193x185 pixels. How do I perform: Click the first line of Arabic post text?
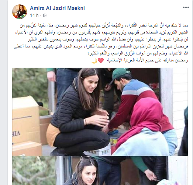click(x=104, y=25)
